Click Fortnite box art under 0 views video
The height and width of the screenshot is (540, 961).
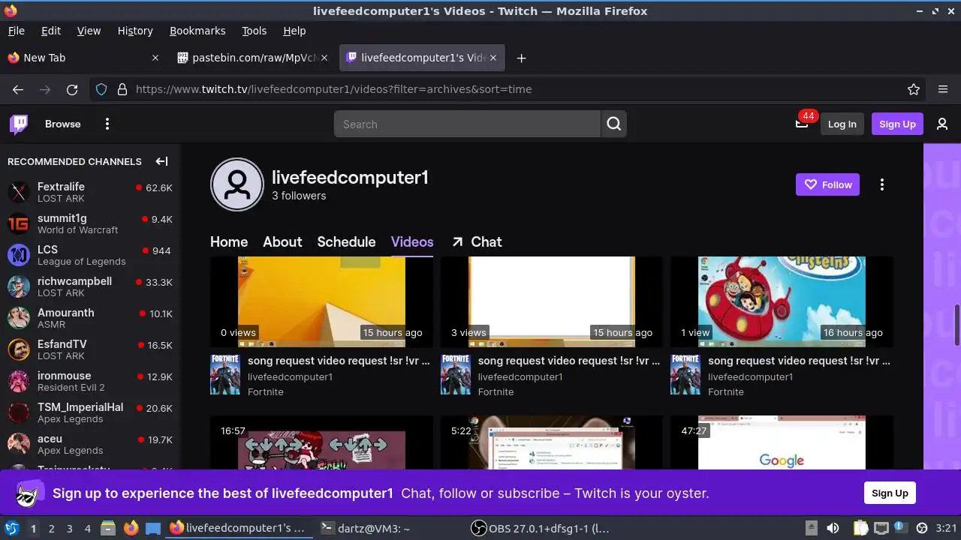click(x=225, y=374)
